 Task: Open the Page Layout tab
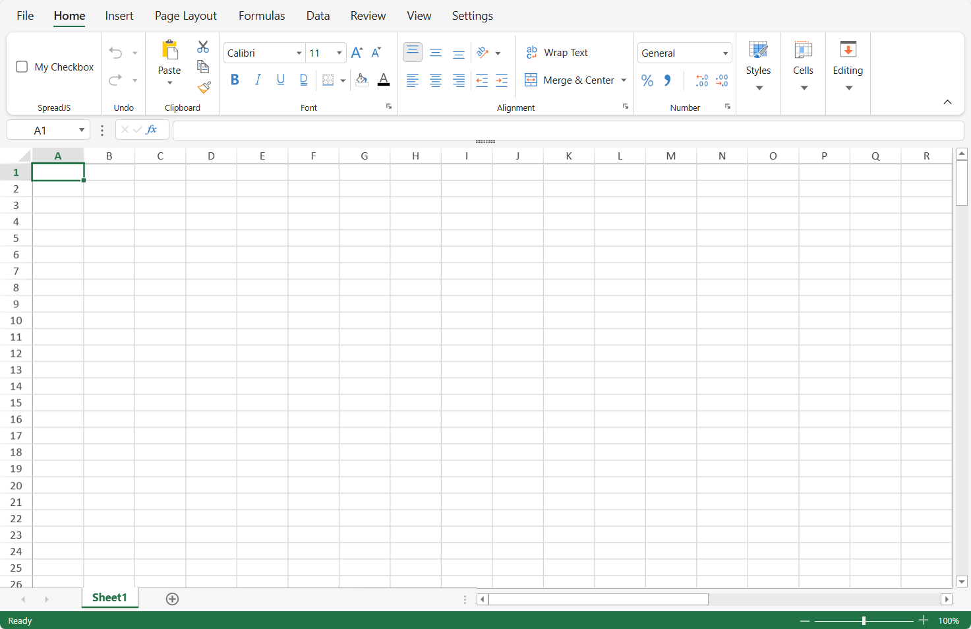pyautogui.click(x=186, y=16)
